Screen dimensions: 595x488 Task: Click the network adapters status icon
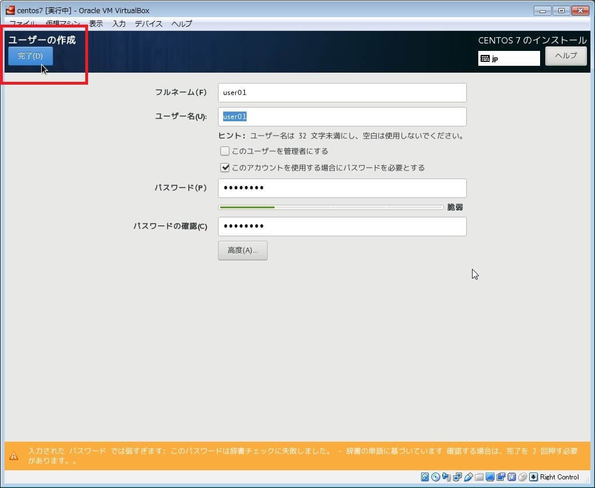(x=457, y=477)
